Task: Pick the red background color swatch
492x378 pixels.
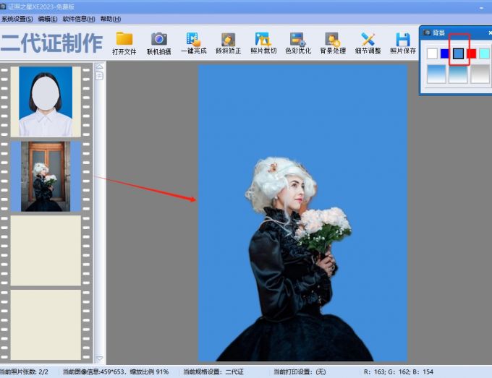Action: 471,53
